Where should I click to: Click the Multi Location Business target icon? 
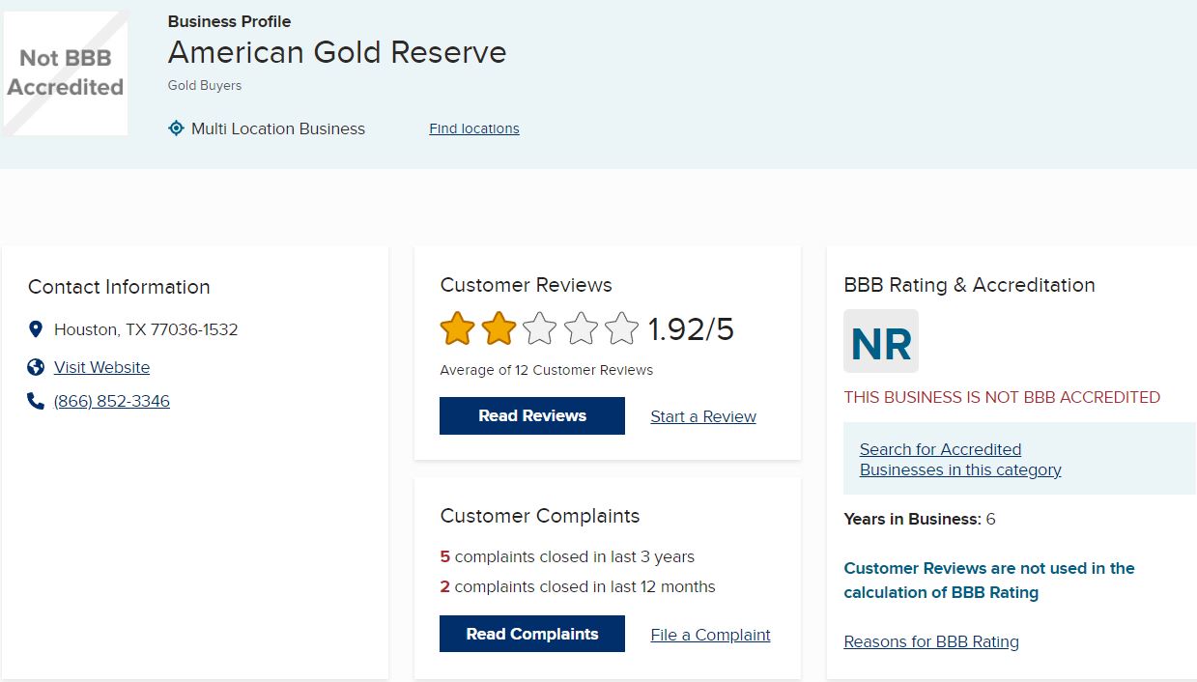coord(176,128)
